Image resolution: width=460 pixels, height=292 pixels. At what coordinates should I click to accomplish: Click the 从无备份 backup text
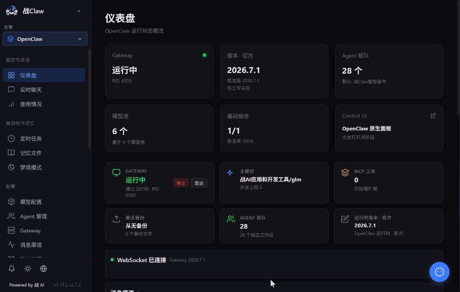[x=136, y=226]
